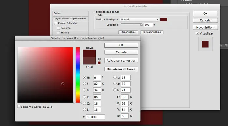
Task: Click the rainbow hue slider bar
Action: coord(78,75)
